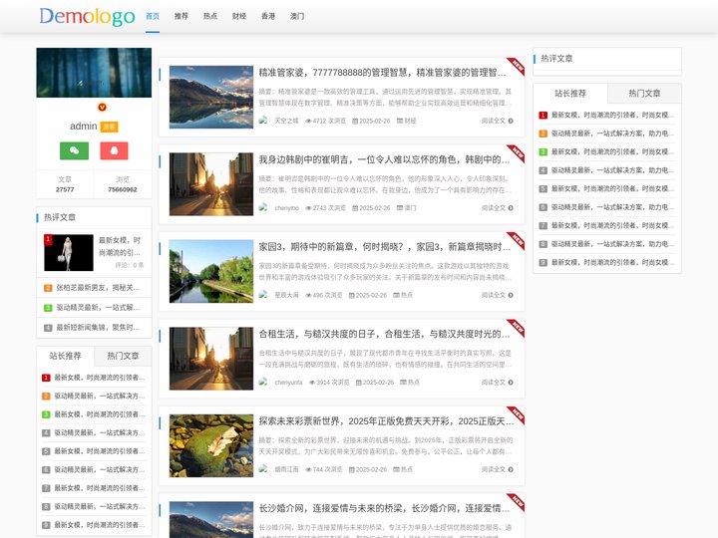
Task: Click the admin profile forest banner image
Action: click(94, 73)
